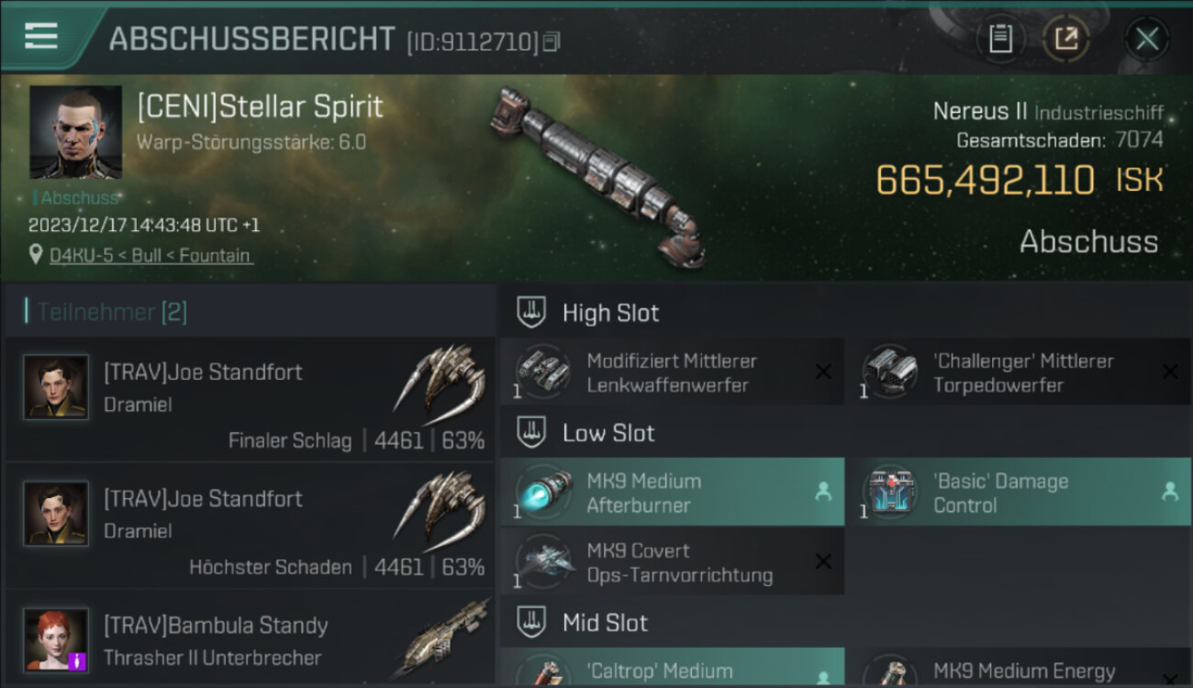Share the kill report externally

(1065, 39)
